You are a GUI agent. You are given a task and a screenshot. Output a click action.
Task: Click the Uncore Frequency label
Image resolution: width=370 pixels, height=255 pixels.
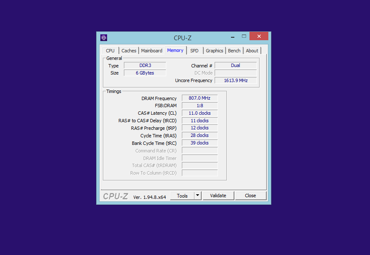194,80
